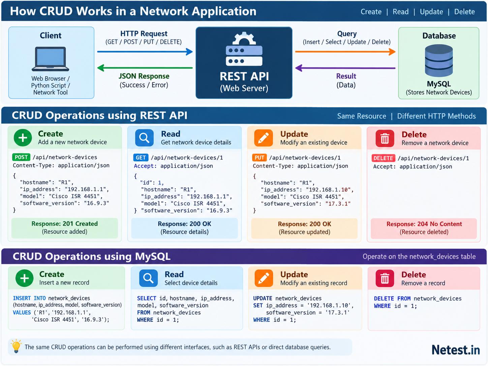This screenshot has width=488, height=366.
Task: Click the DELETE /api/network-devices/1 path text
Action: pyautogui.click(x=433, y=158)
